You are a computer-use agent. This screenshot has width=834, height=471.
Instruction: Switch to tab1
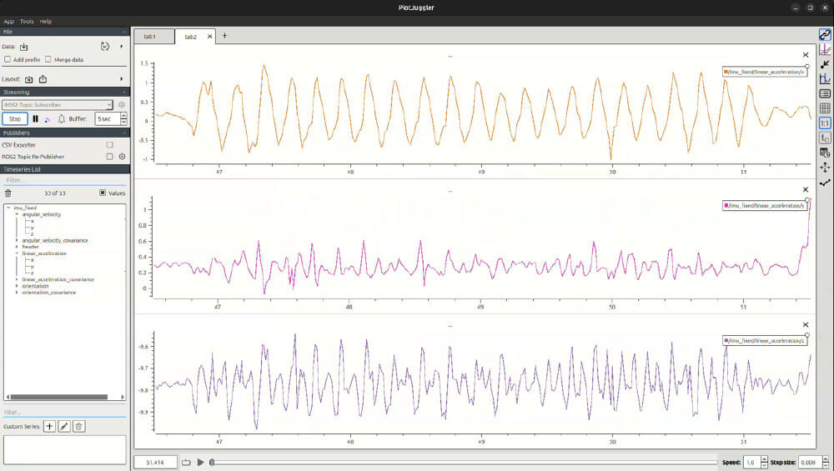151,37
